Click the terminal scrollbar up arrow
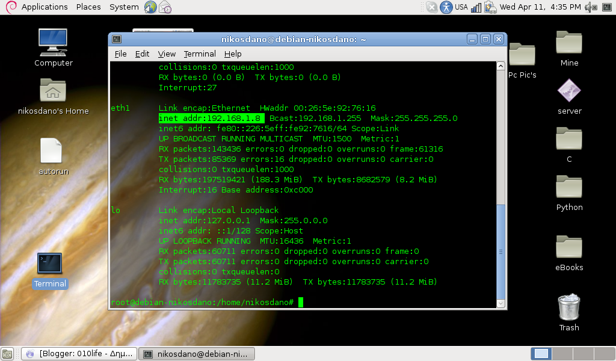 point(500,66)
